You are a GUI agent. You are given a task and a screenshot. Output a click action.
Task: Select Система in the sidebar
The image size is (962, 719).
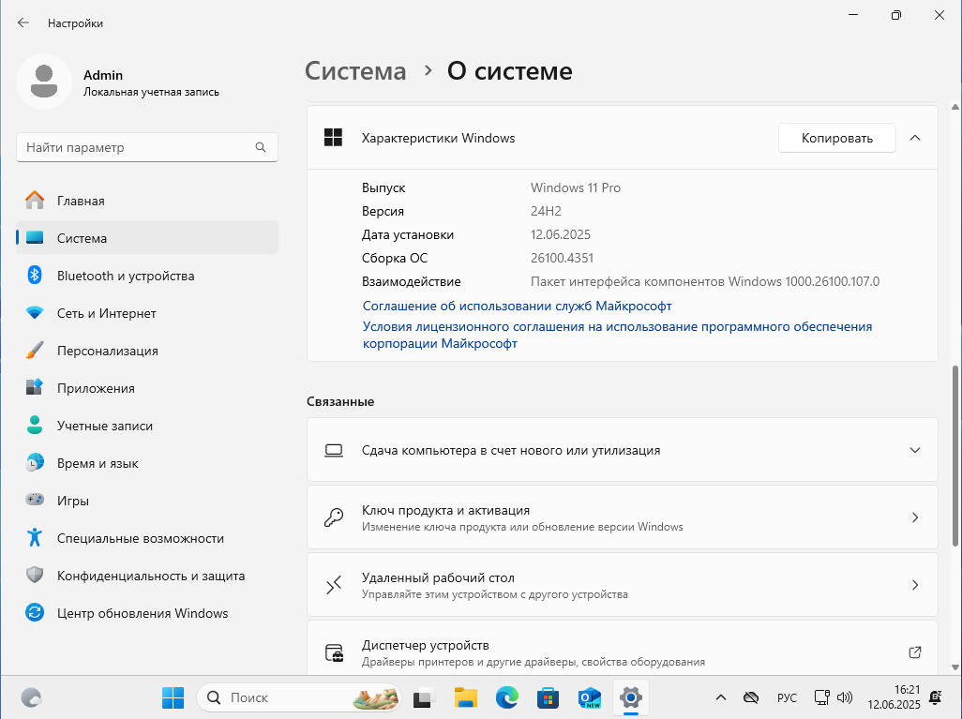coord(147,238)
